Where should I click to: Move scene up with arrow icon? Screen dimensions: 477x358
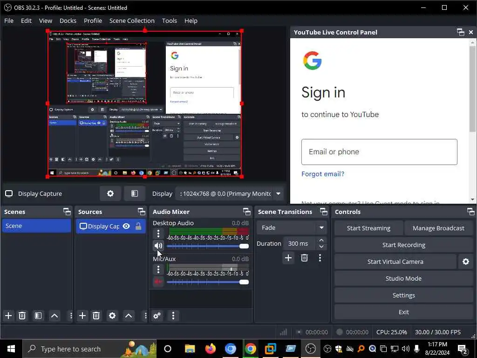55,316
